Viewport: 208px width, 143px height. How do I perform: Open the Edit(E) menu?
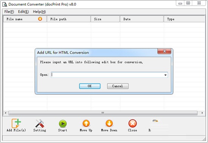click(x=23, y=12)
